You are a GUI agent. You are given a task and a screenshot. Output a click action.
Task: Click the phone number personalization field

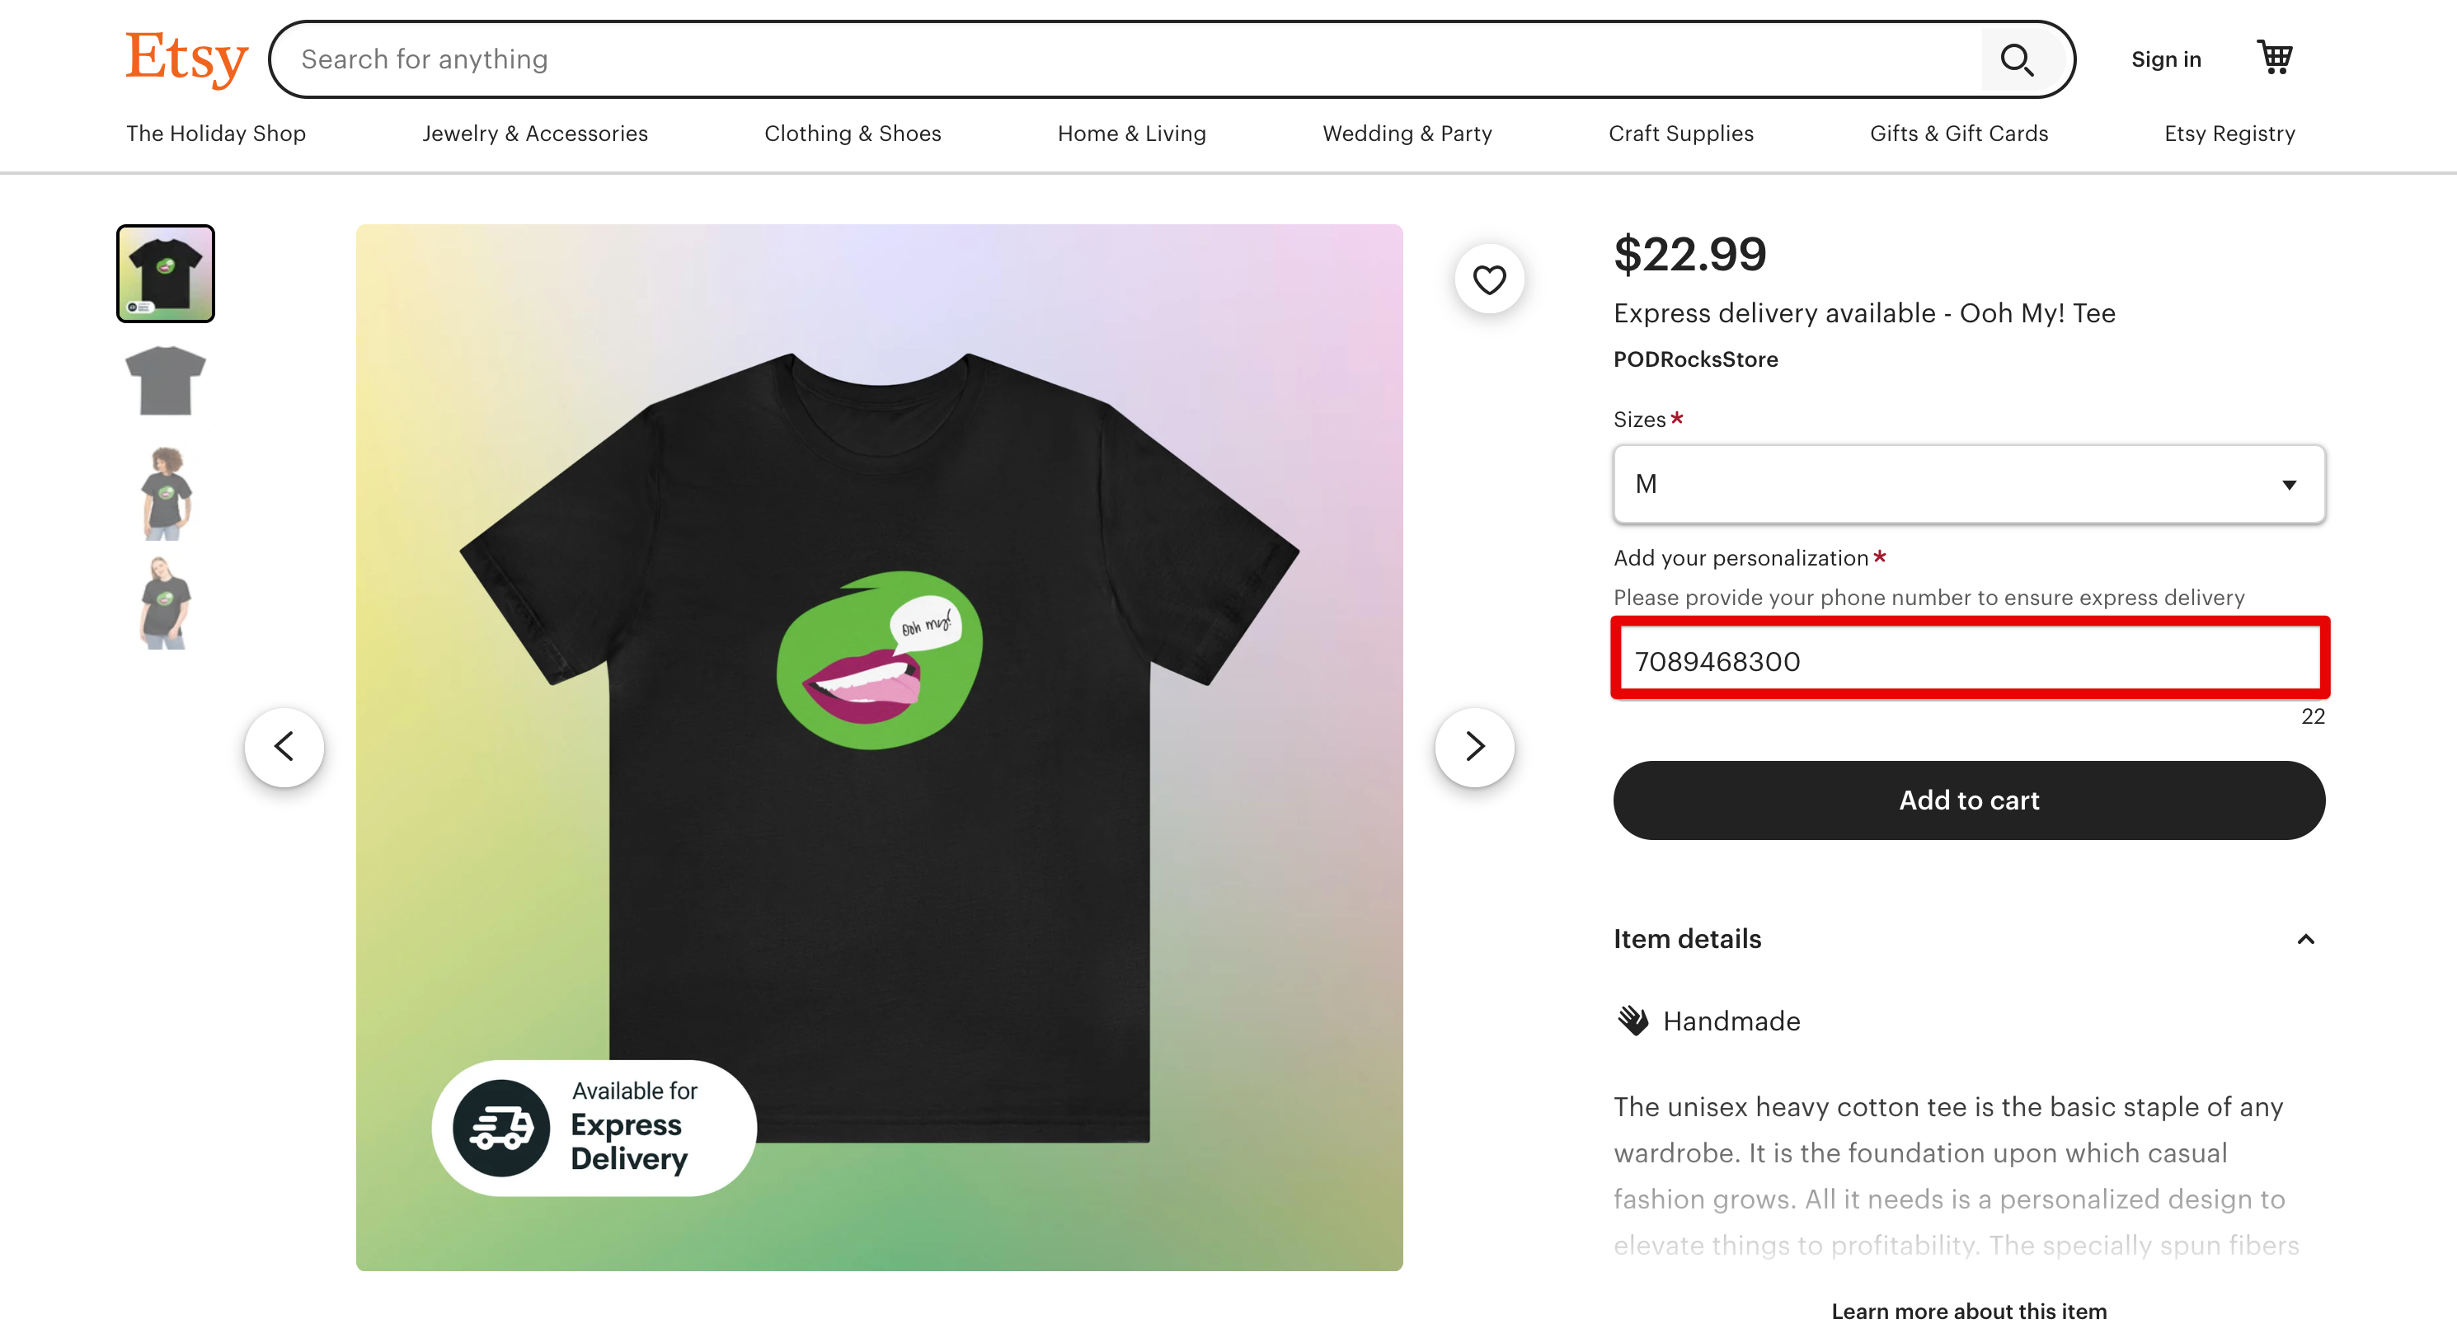coord(1969,661)
